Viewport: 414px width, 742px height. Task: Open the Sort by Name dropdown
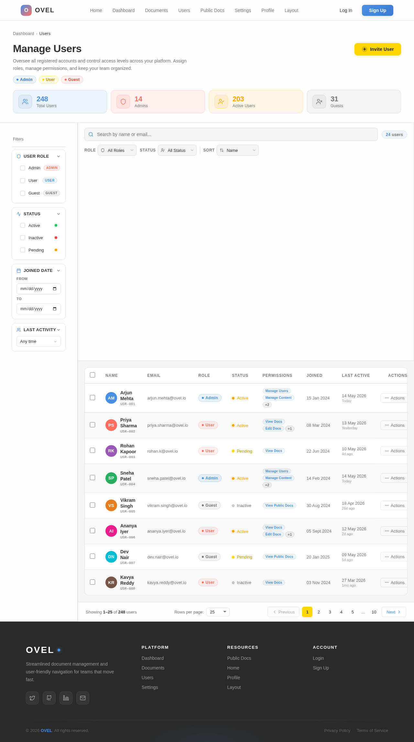238,150
